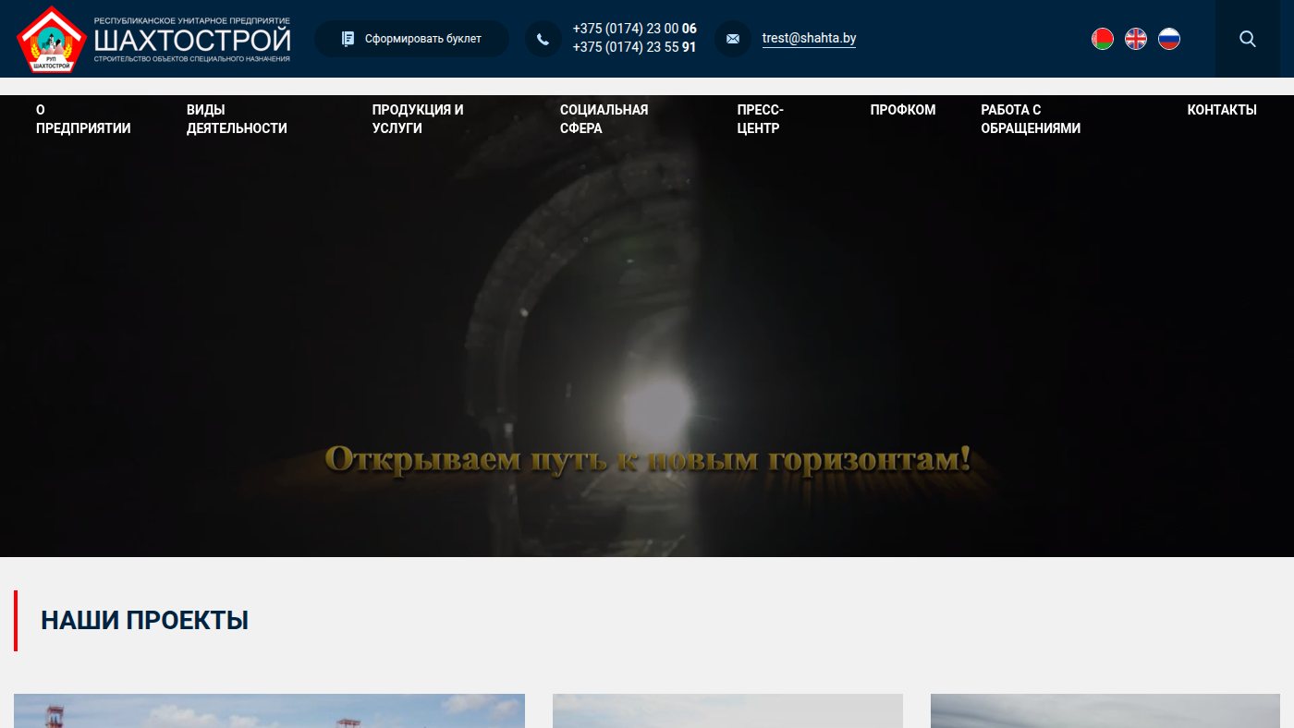Open the search magnifier icon

pyautogui.click(x=1248, y=39)
